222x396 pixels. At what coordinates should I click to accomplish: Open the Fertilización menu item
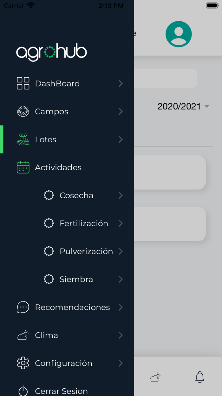[84, 223]
